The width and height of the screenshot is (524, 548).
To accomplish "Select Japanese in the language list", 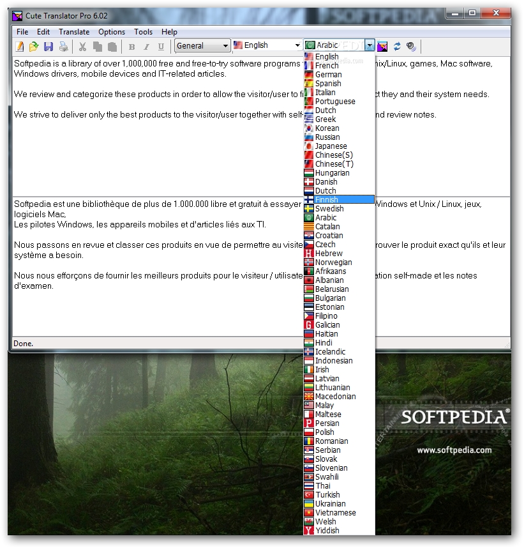I will 339,146.
